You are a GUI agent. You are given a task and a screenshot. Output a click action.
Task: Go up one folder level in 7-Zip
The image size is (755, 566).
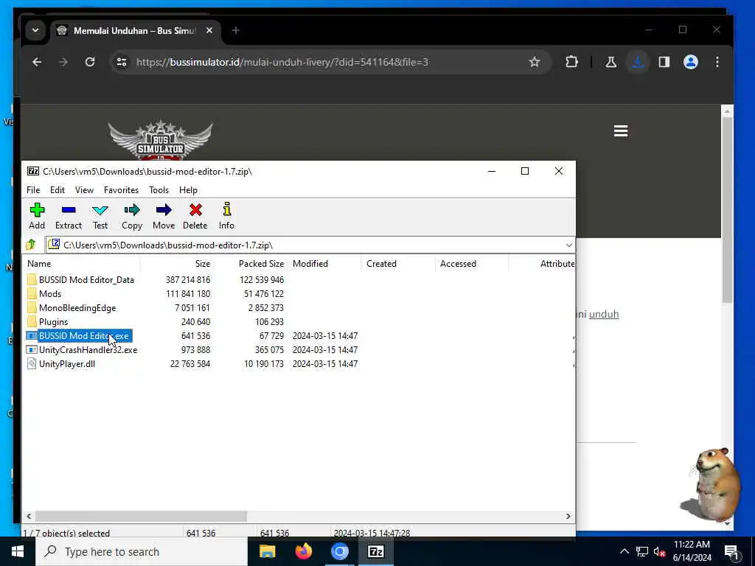coord(31,245)
